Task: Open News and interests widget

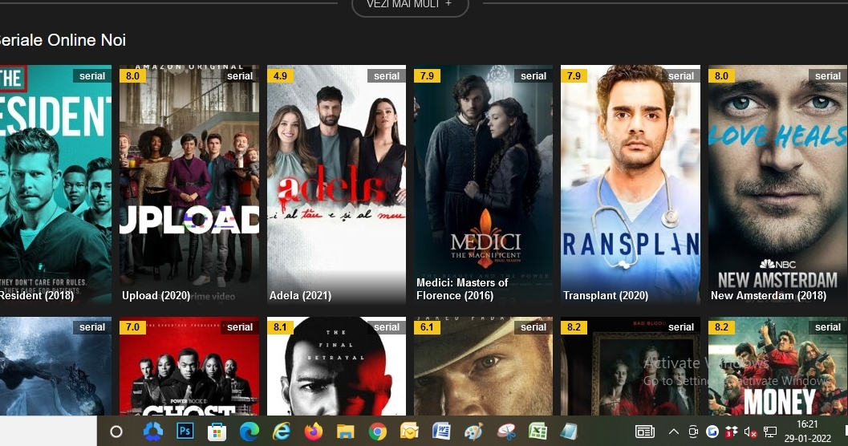Action: (x=645, y=432)
